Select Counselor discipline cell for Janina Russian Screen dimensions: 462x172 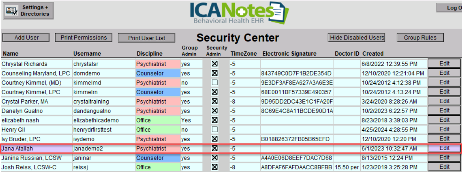pyautogui.click(x=157, y=158)
